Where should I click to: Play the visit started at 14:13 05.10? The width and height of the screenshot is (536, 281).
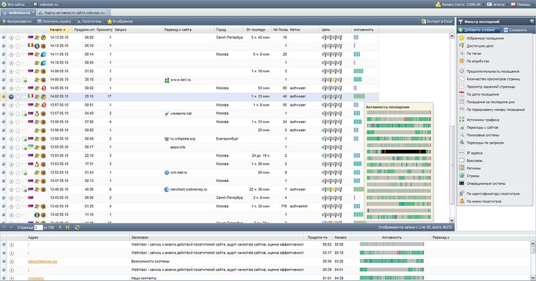coord(11,37)
